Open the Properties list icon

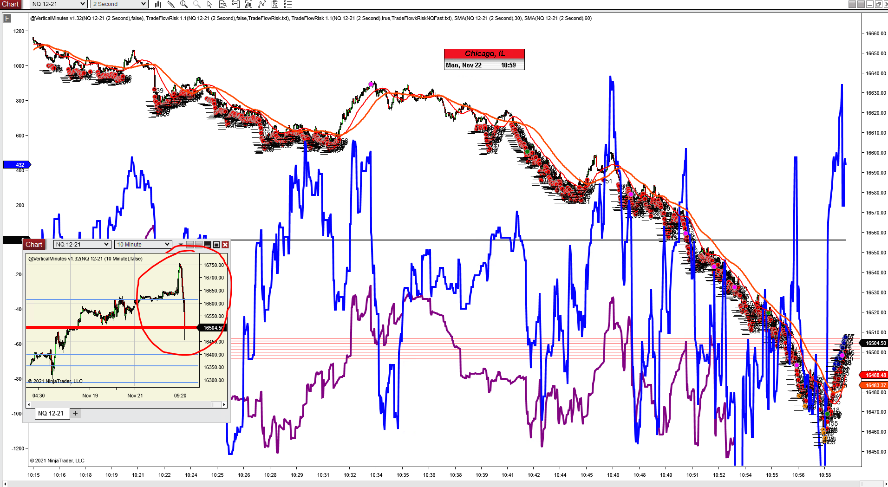click(x=288, y=4)
